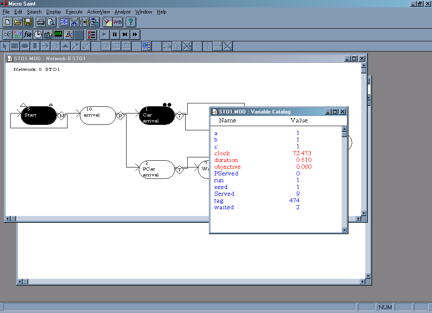
Task: Select the 'clock' variable row
Action: click(222, 153)
